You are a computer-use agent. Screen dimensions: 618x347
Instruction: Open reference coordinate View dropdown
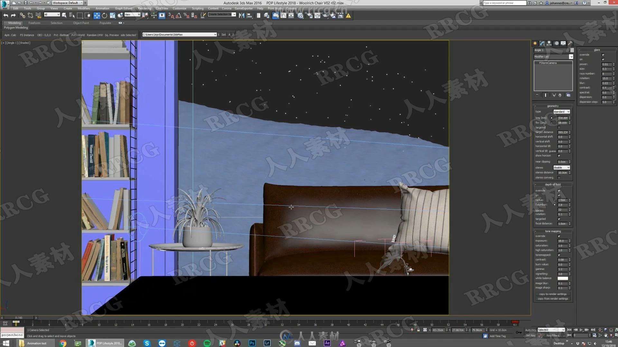[132, 14]
